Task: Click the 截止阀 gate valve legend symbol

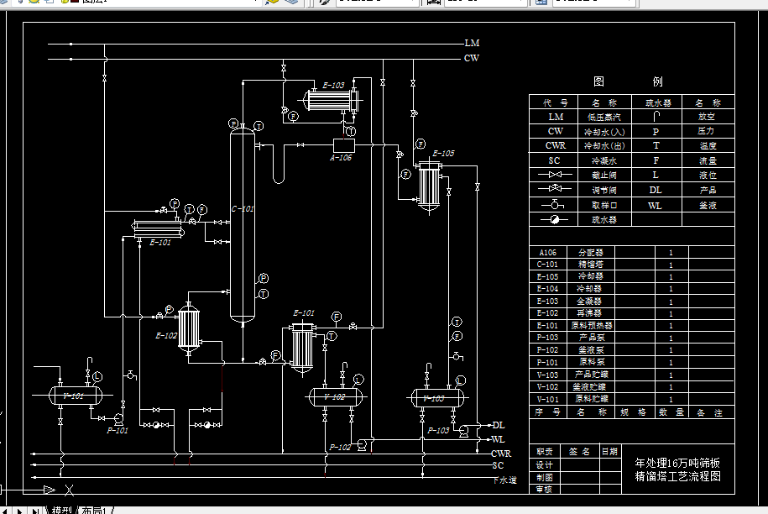Action: point(555,175)
